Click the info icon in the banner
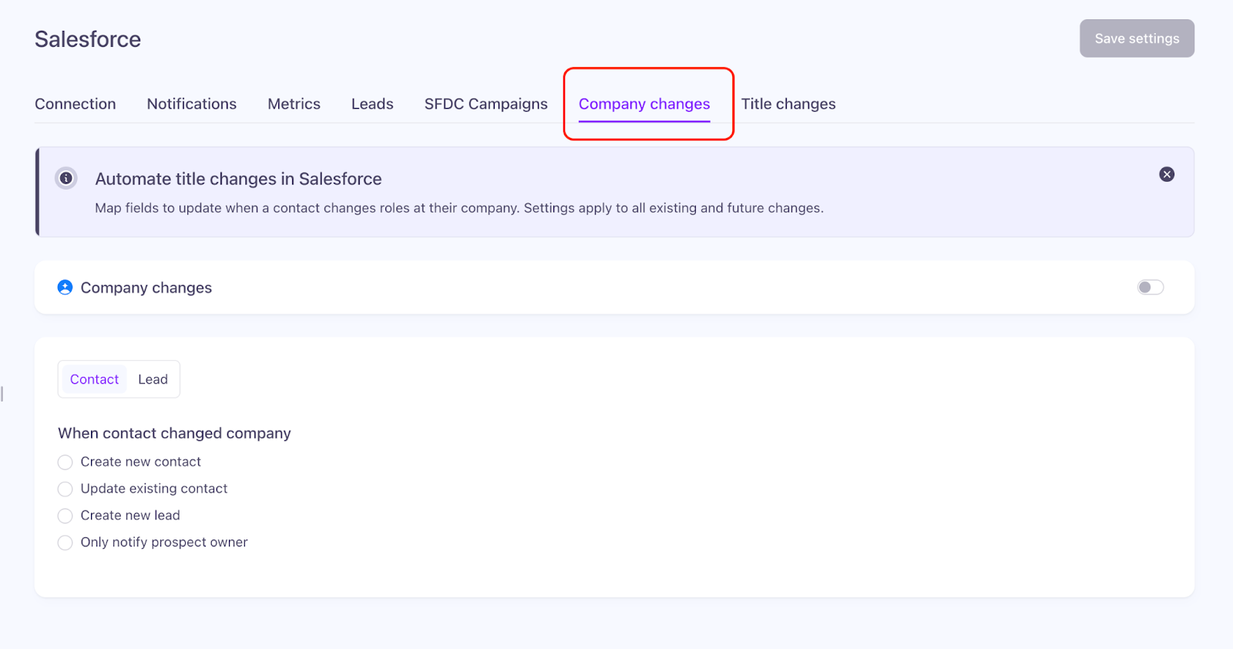 click(66, 178)
